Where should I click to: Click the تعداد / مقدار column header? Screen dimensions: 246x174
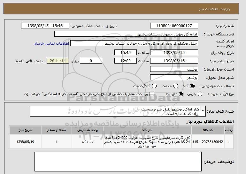pos(57,130)
